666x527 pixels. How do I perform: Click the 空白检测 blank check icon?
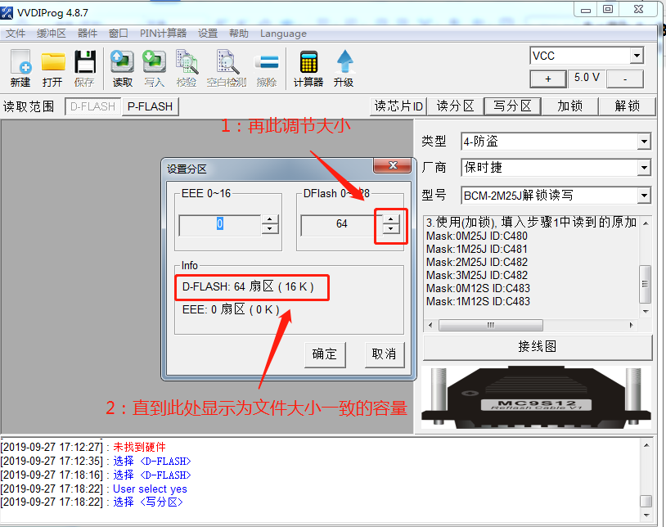(x=226, y=68)
